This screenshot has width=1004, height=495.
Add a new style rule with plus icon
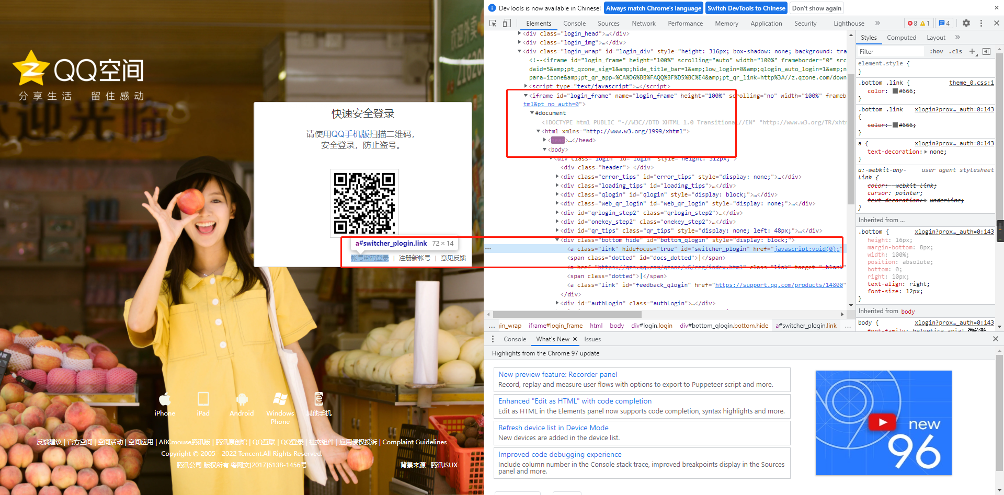973,51
